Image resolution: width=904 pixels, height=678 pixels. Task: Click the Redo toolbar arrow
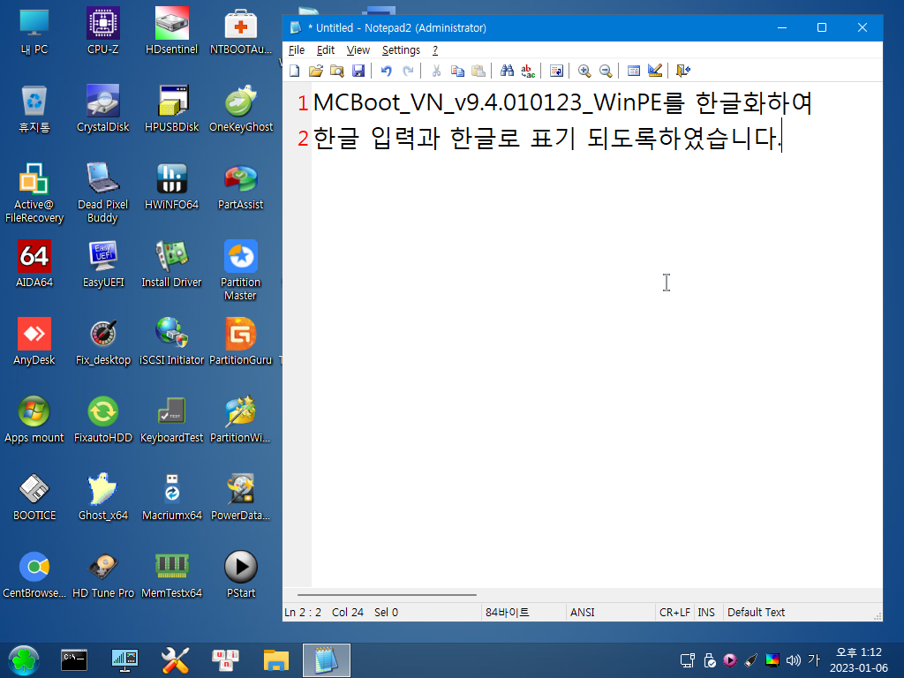[408, 71]
